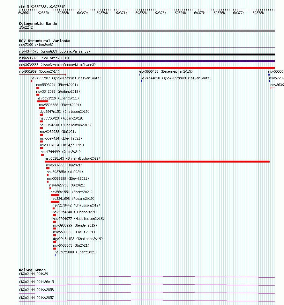
Task: Click the ANXA2|NM_001002857 transcript label
Action: pyautogui.click(x=36, y=298)
